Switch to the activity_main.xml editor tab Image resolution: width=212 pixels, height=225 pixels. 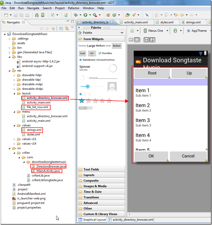(x=136, y=22)
